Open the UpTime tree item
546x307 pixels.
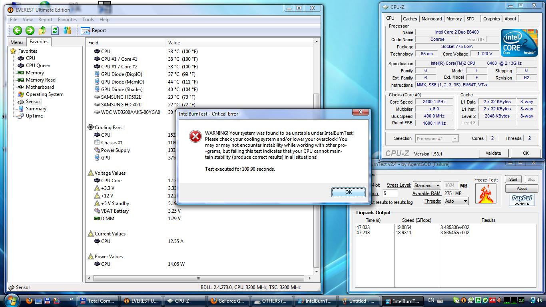[x=30, y=116]
